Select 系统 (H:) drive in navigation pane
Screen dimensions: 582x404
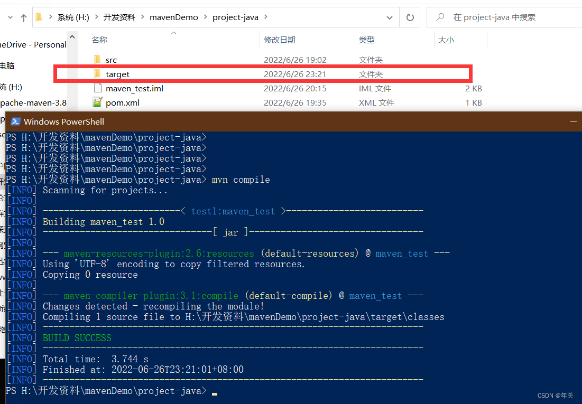tap(11, 87)
